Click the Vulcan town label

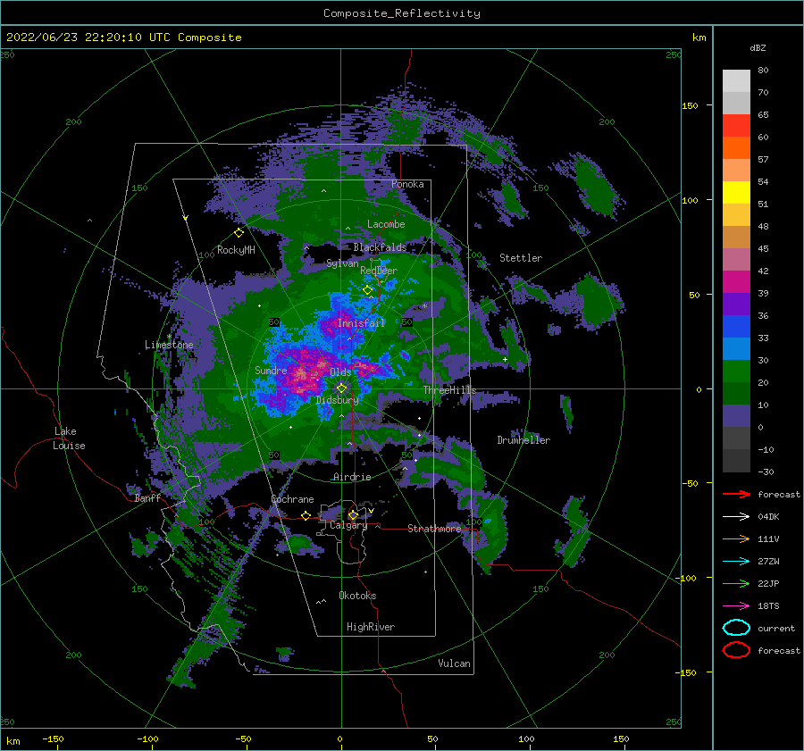coord(454,663)
